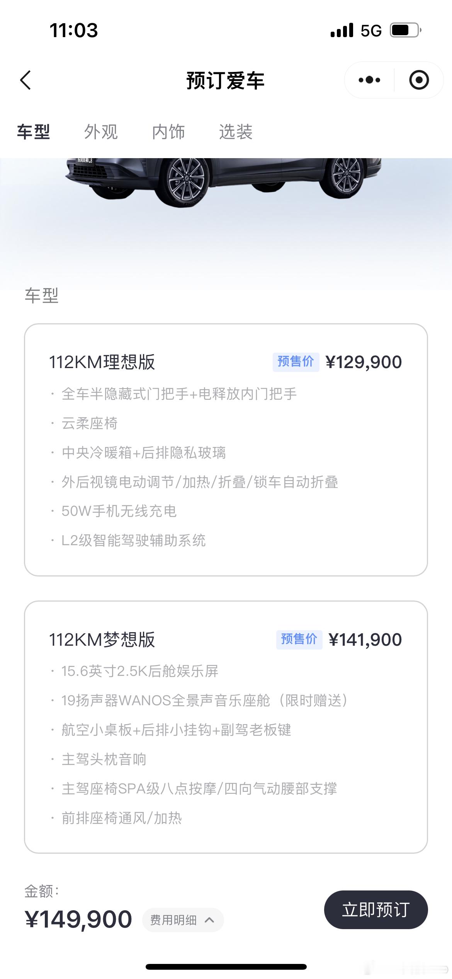Tap the ¥149,900 total amount
This screenshot has width=452, height=979.
pyautogui.click(x=78, y=919)
